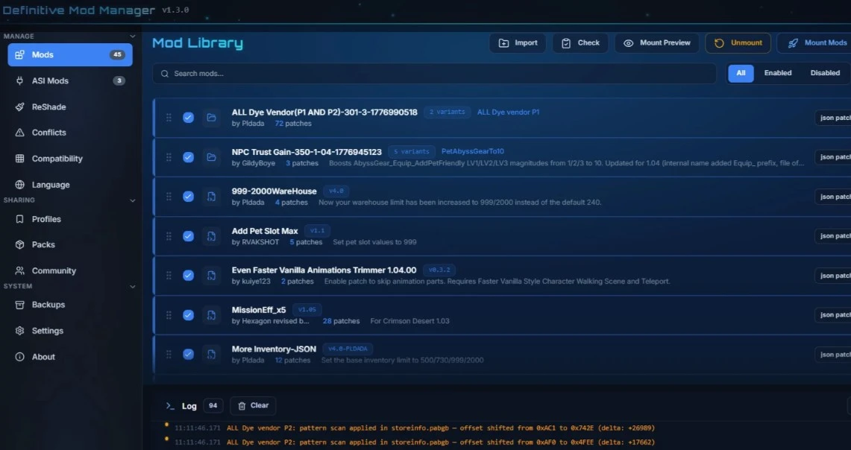This screenshot has height=450, width=851.
Task: Open Backups under System
Action: tap(70, 305)
